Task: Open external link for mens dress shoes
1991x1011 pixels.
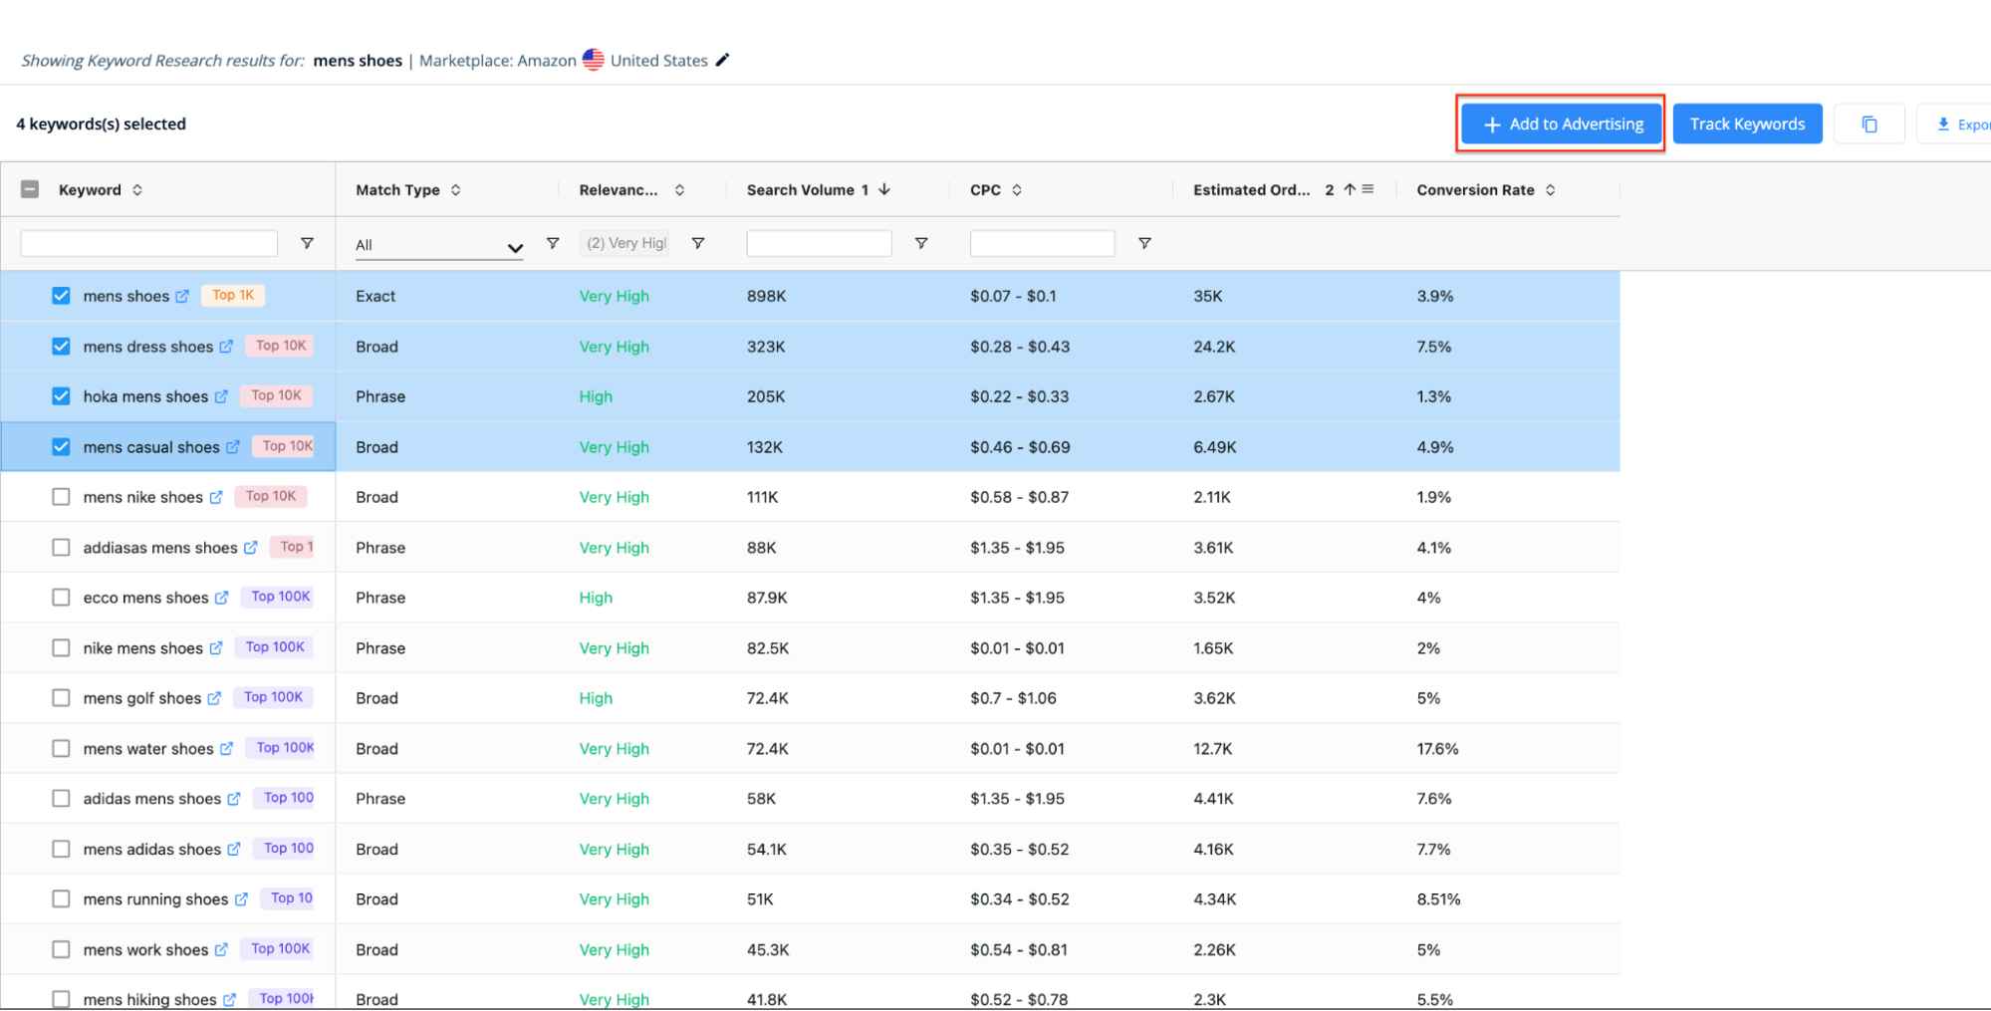Action: [x=226, y=347]
